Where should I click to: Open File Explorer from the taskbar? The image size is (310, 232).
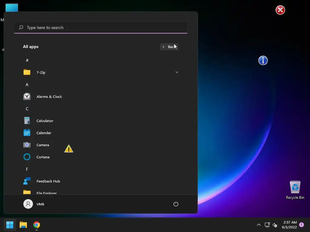pos(23,225)
